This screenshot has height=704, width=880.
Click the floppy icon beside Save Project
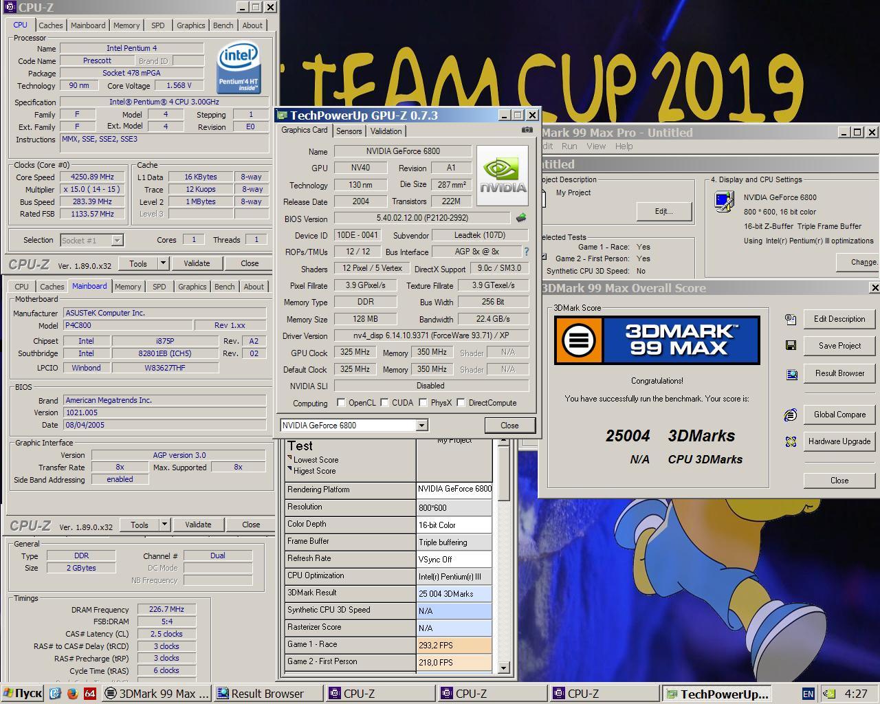coord(791,346)
